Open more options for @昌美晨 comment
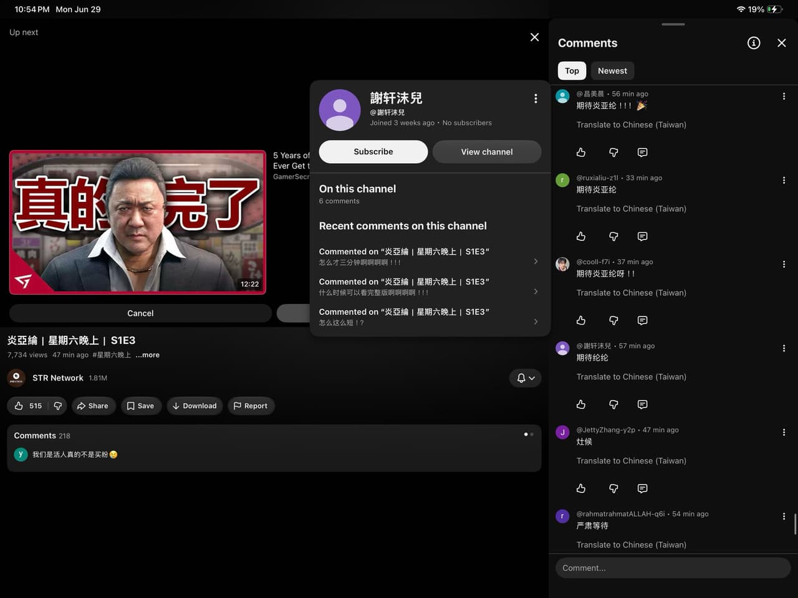The image size is (798, 598). pos(784,97)
